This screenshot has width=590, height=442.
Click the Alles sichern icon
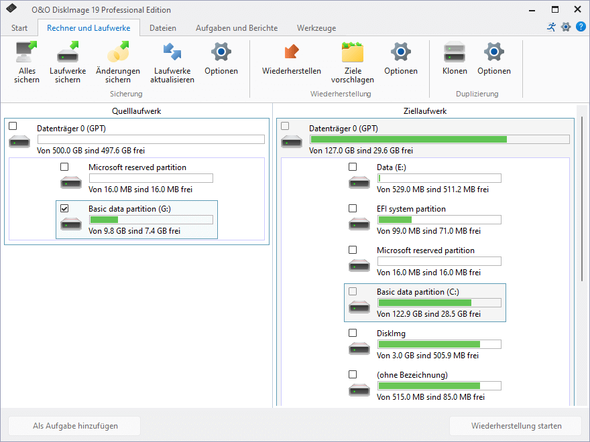click(27, 52)
